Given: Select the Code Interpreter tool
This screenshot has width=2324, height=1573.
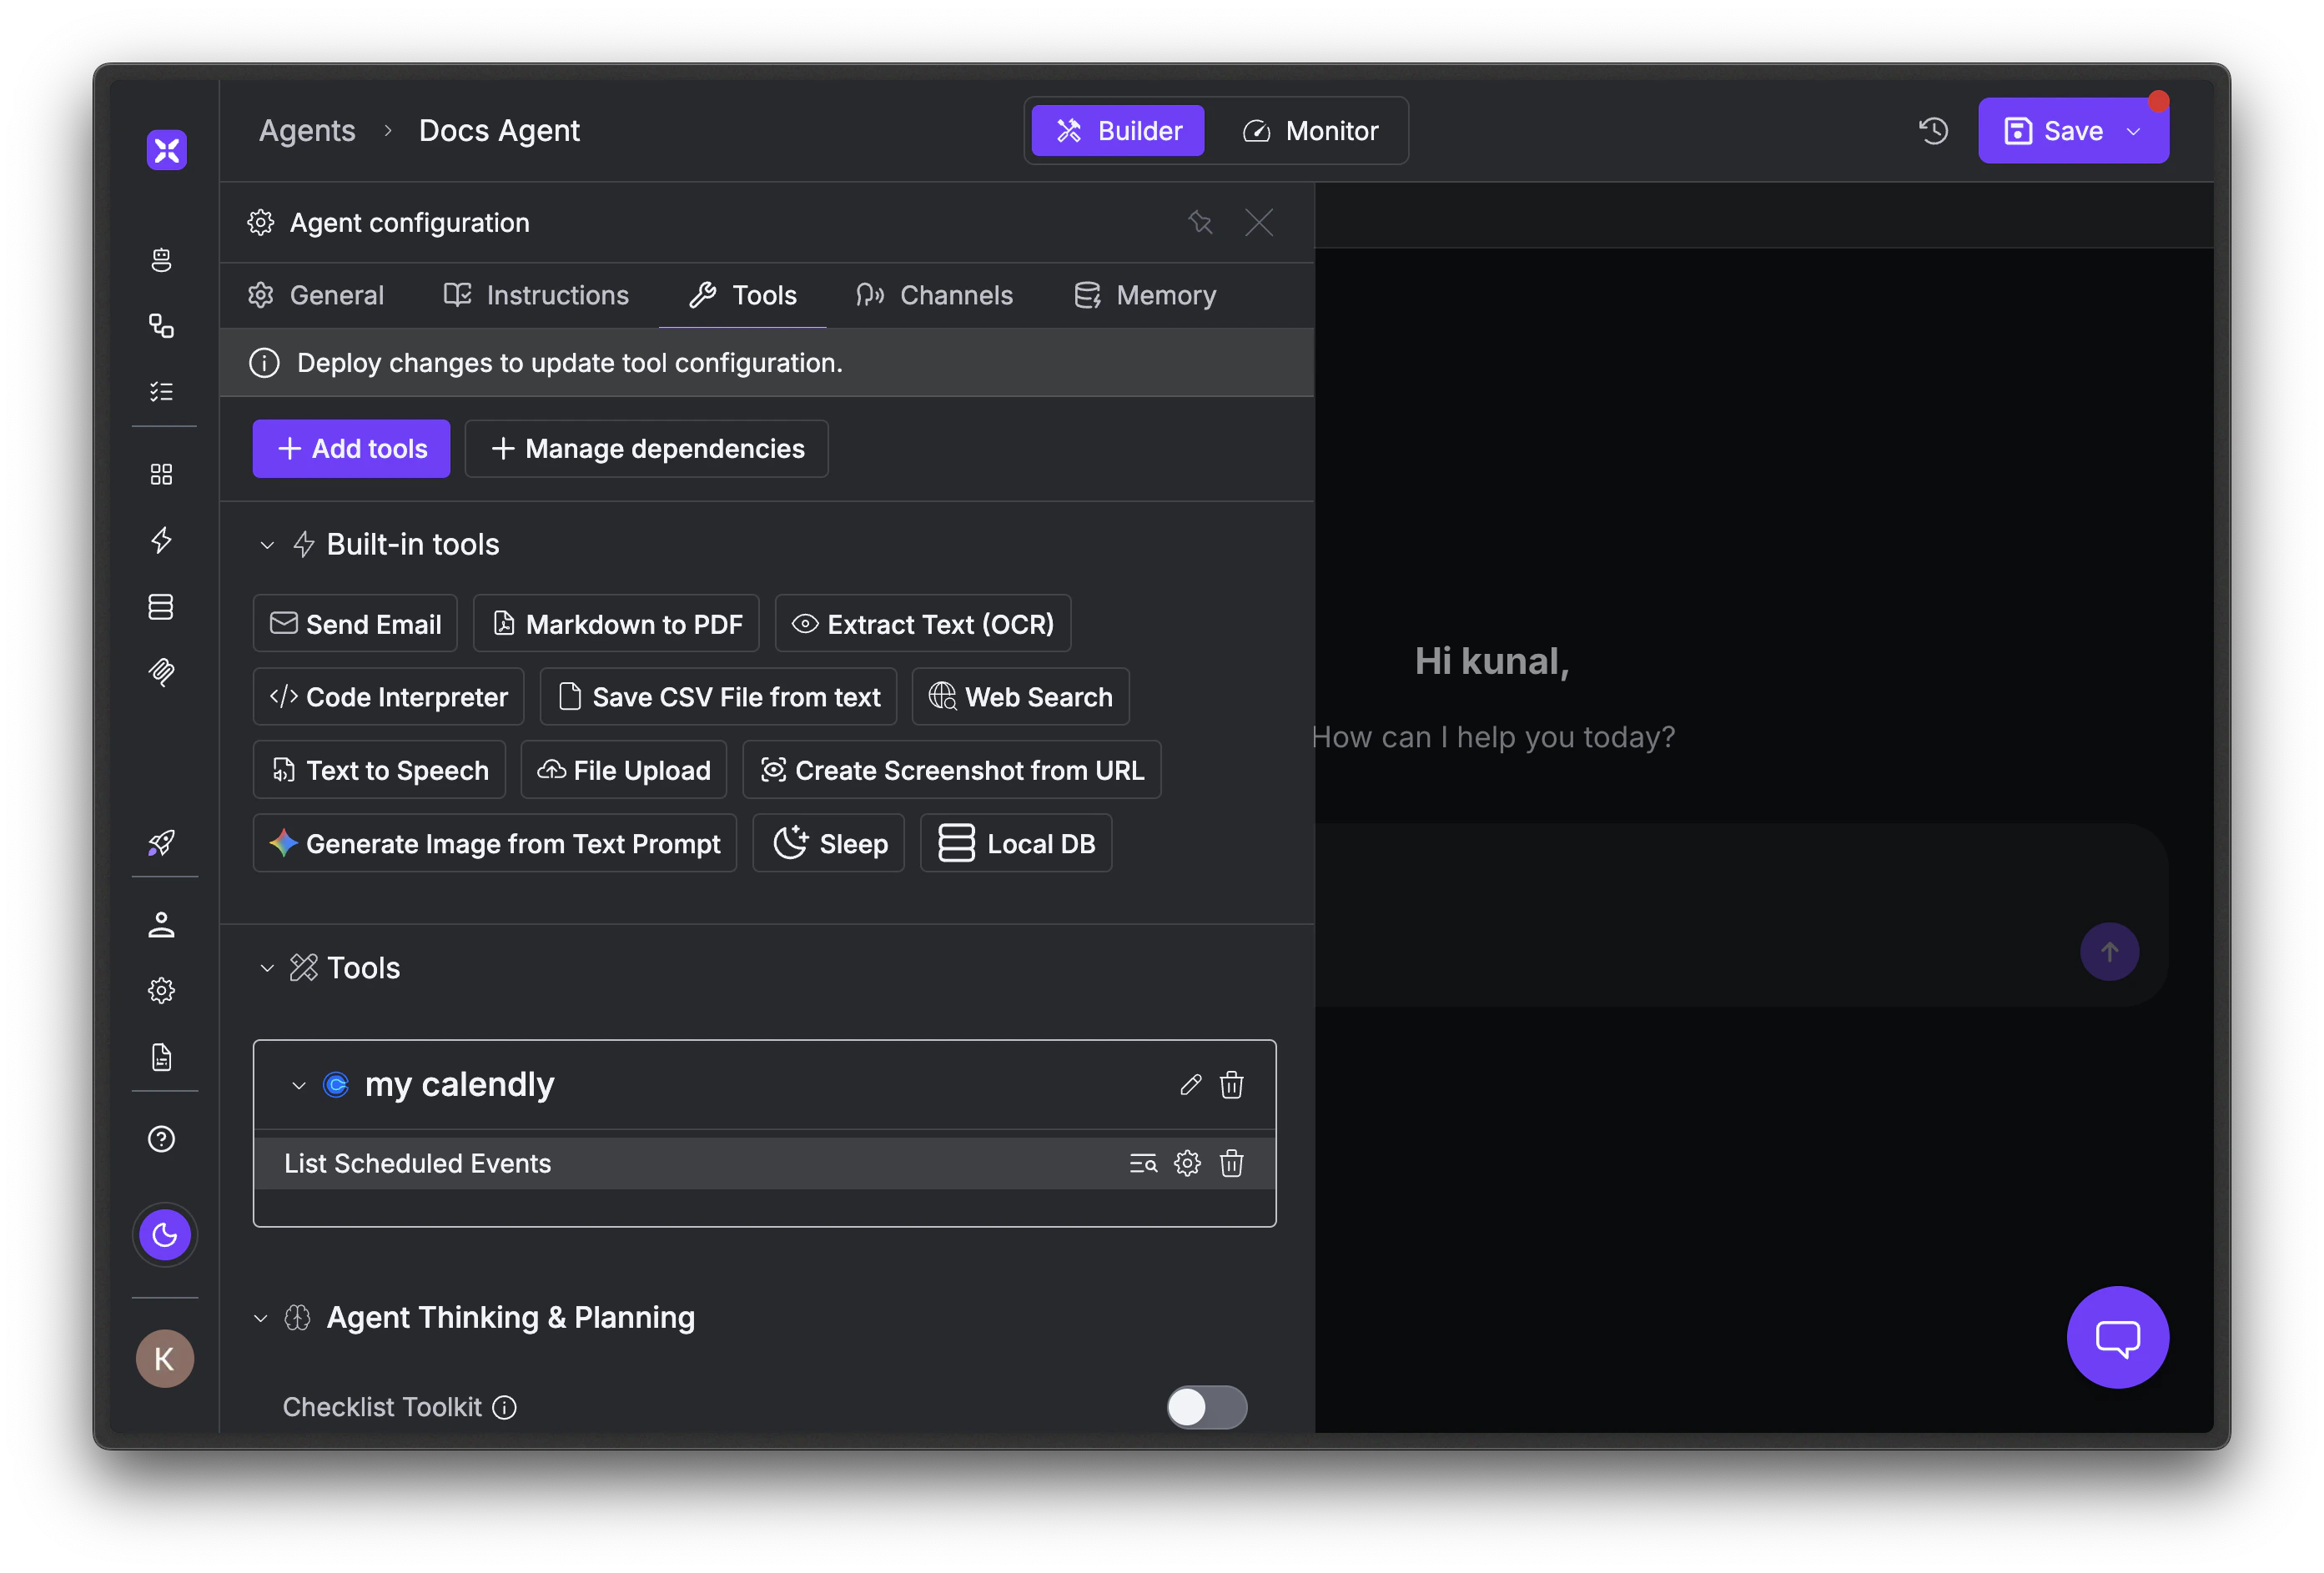Looking at the screenshot, I should pyautogui.click(x=389, y=697).
